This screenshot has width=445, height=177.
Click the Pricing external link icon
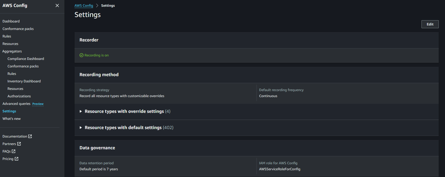pyautogui.click(x=16, y=159)
